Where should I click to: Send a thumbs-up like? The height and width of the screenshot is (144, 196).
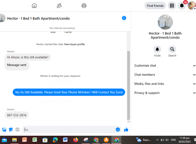pyautogui.click(x=126, y=130)
